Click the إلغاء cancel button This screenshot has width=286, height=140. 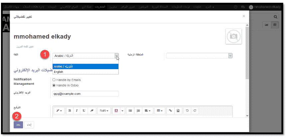29,125
